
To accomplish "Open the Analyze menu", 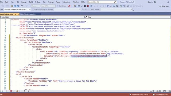I will click(x=51, y=2).
